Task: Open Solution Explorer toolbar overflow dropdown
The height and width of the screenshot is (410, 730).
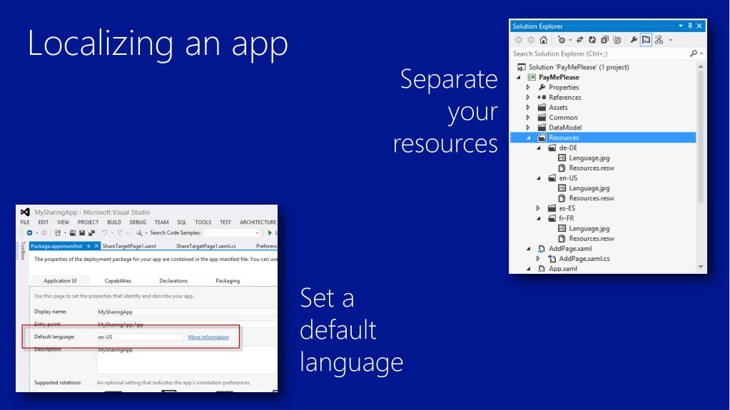Action: (x=671, y=40)
